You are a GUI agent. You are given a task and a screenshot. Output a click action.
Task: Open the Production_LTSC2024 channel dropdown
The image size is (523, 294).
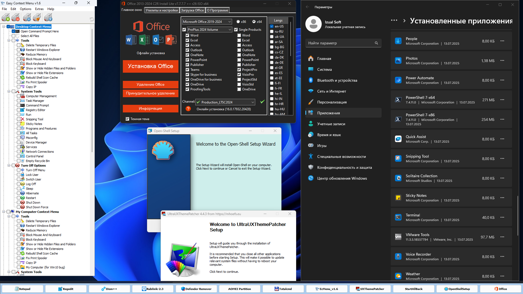tap(225, 102)
